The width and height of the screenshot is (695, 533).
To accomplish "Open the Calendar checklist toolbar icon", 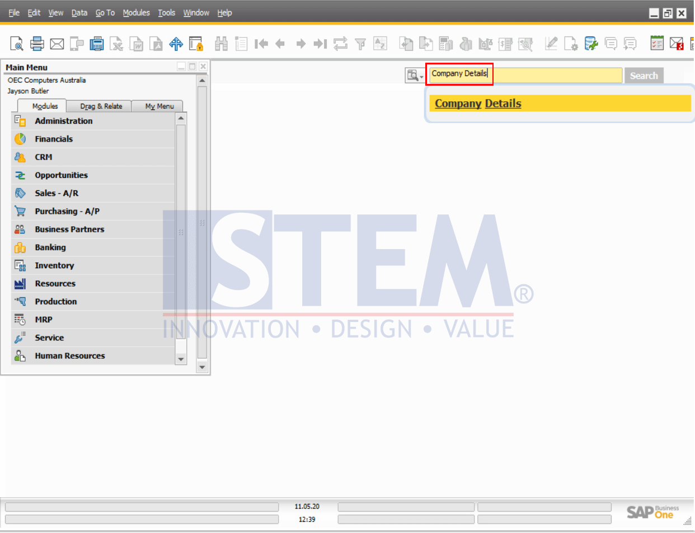I will 657,44.
